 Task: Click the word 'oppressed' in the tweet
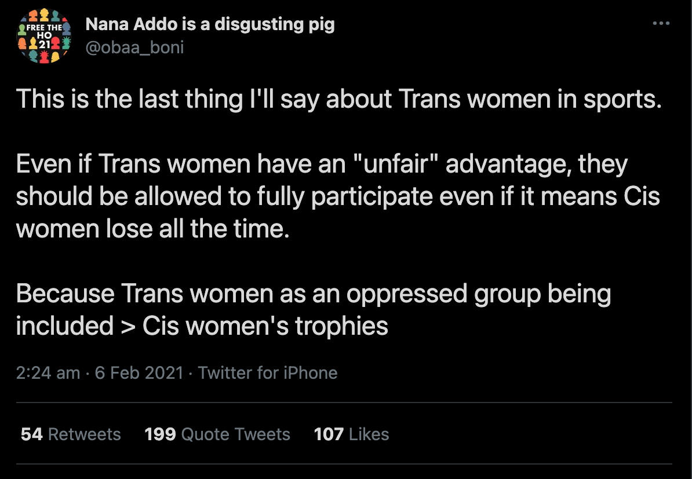pos(408,294)
